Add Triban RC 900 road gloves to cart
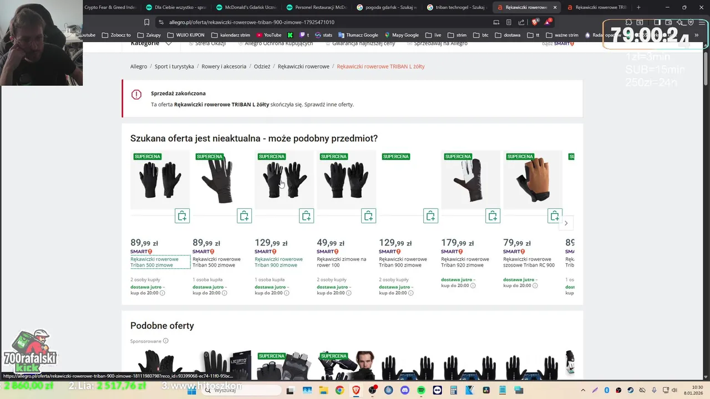 coord(555,216)
